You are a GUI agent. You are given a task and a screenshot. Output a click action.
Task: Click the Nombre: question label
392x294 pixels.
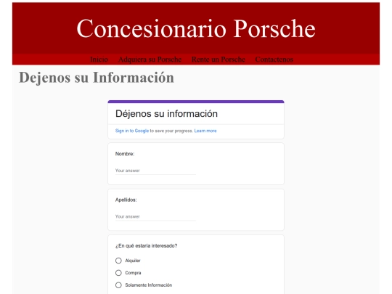(125, 154)
